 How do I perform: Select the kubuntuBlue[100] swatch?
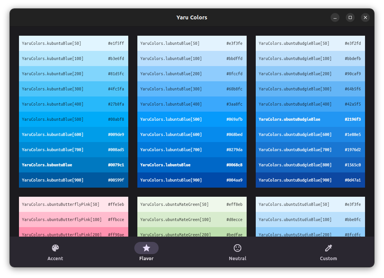74,58
